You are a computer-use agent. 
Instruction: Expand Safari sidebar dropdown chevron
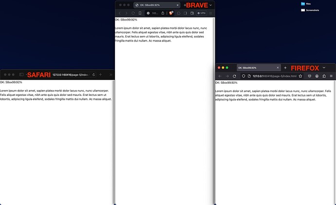click(26, 75)
